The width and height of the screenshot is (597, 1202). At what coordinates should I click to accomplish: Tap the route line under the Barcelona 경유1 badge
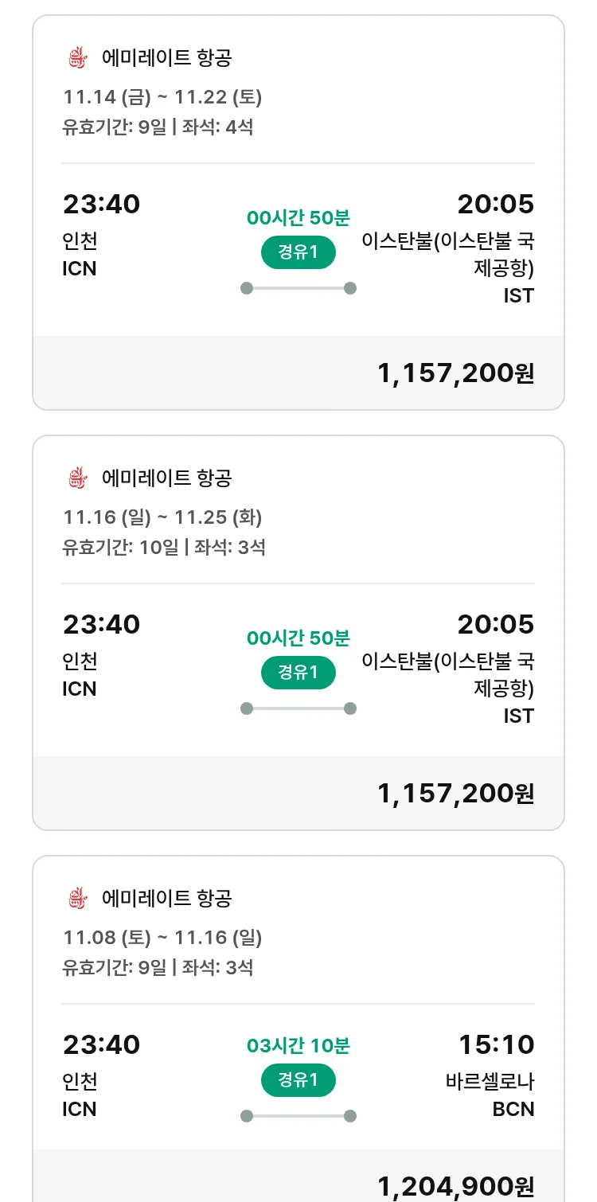pos(298,1116)
